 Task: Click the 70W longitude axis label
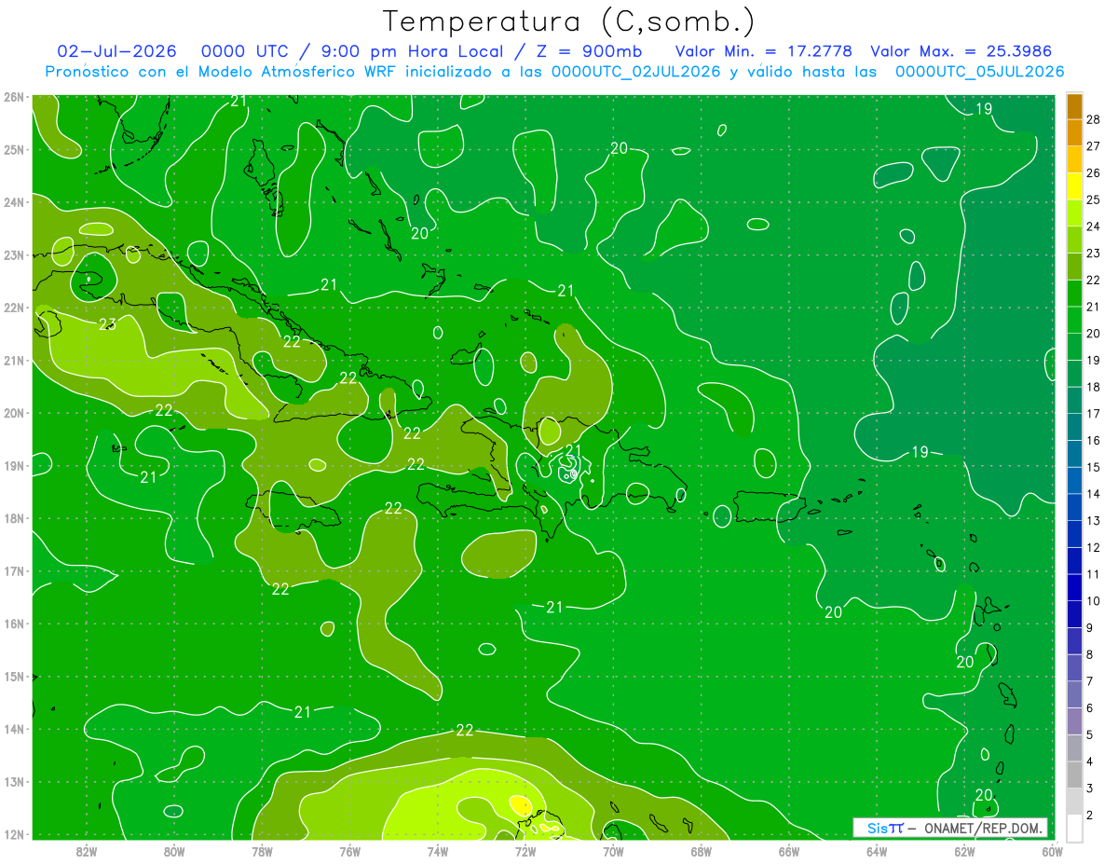click(613, 852)
